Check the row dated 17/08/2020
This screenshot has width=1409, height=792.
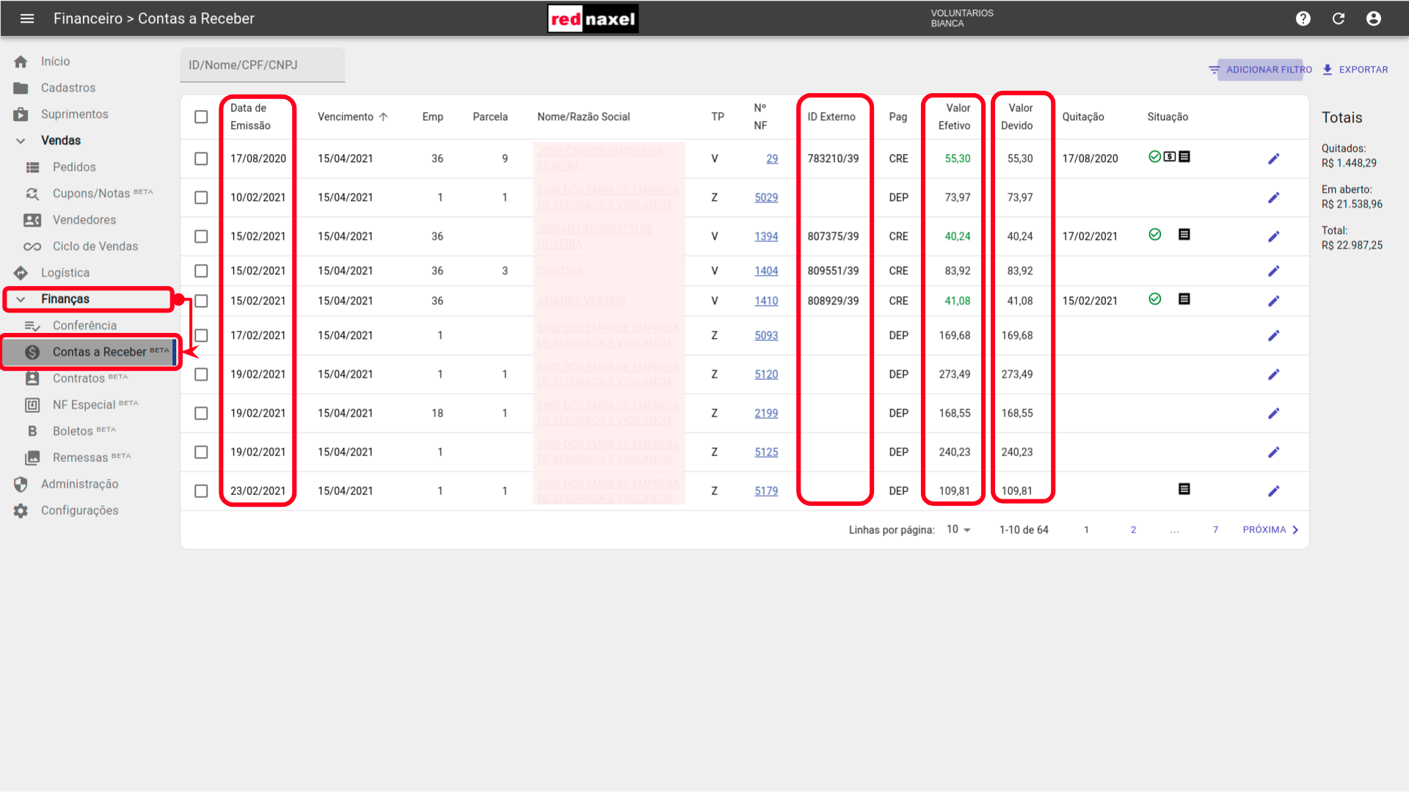(201, 158)
